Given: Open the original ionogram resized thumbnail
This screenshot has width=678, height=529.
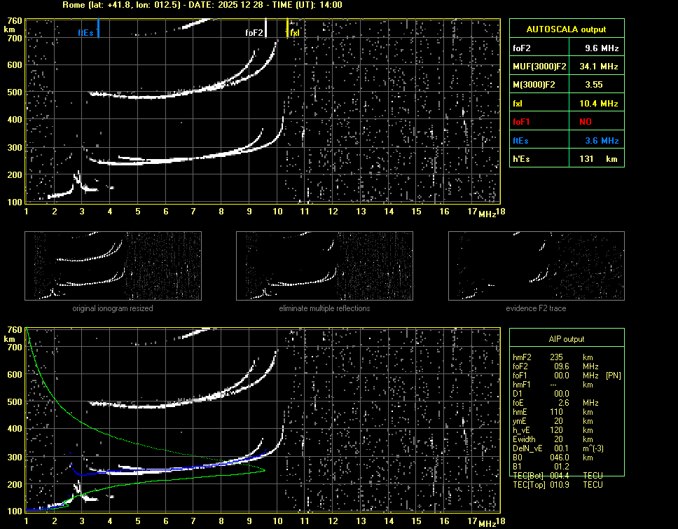Looking at the screenshot, I should click(113, 265).
